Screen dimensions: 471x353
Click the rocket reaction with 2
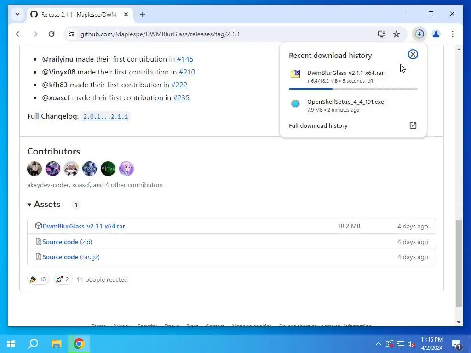click(x=63, y=279)
